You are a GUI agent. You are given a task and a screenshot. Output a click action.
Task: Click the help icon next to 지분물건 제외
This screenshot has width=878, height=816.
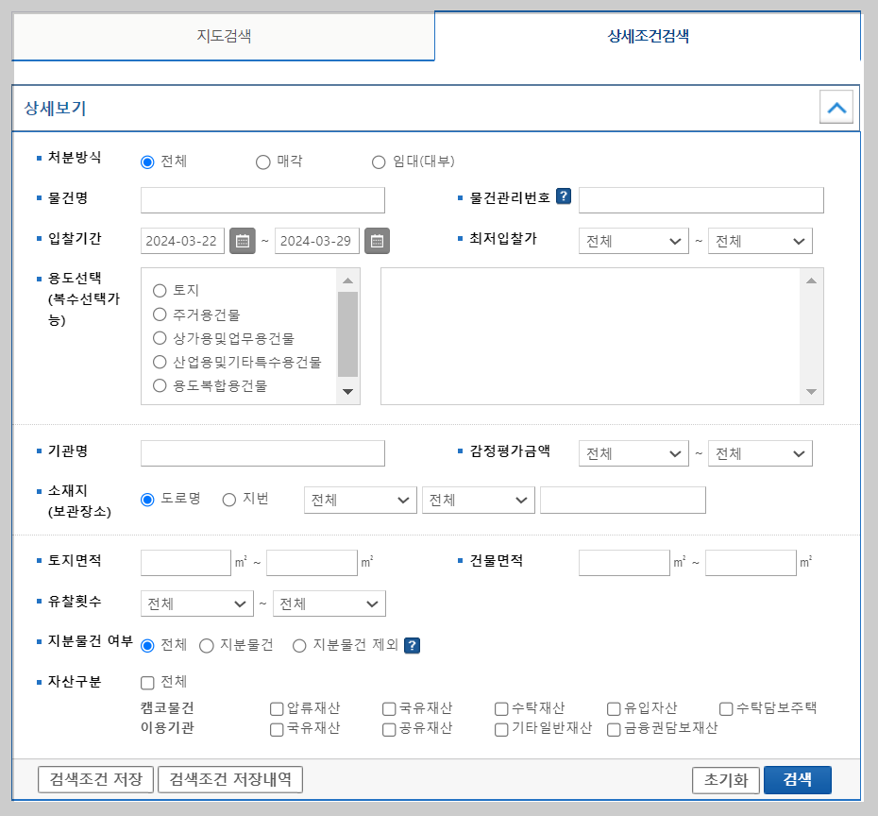pyautogui.click(x=415, y=646)
